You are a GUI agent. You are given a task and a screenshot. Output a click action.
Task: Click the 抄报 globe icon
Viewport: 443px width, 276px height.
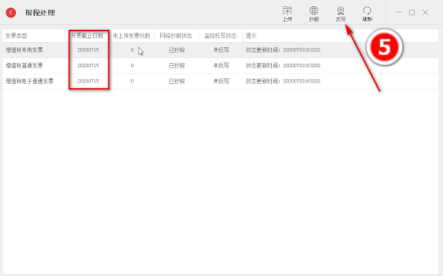coord(313,14)
